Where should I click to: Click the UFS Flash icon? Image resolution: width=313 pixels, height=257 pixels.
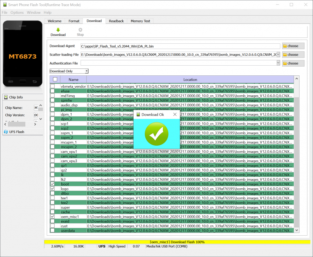(x=6, y=132)
